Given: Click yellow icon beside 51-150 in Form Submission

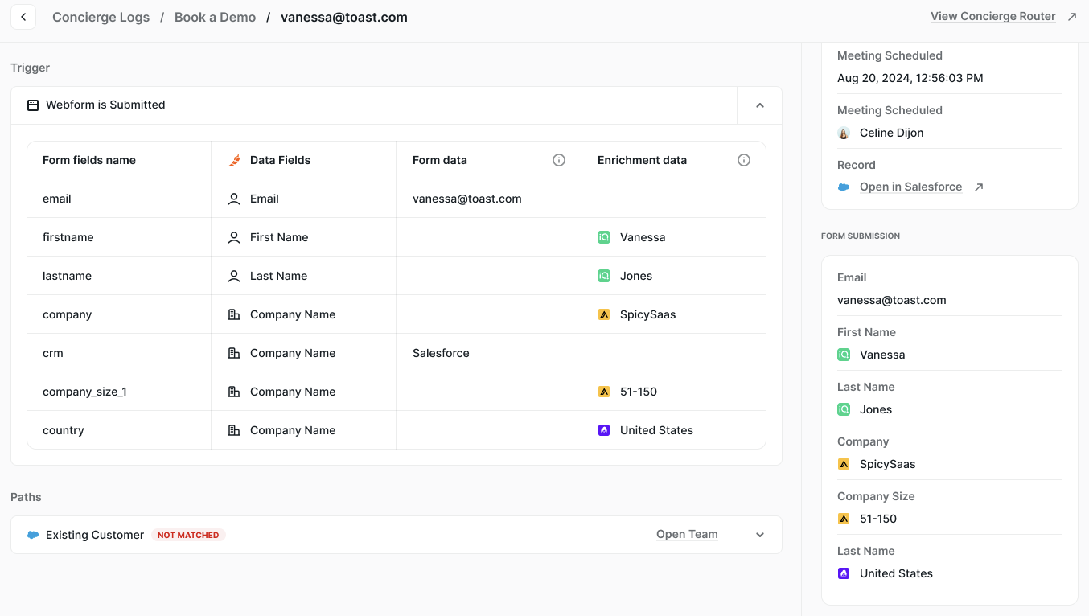Looking at the screenshot, I should 844,519.
